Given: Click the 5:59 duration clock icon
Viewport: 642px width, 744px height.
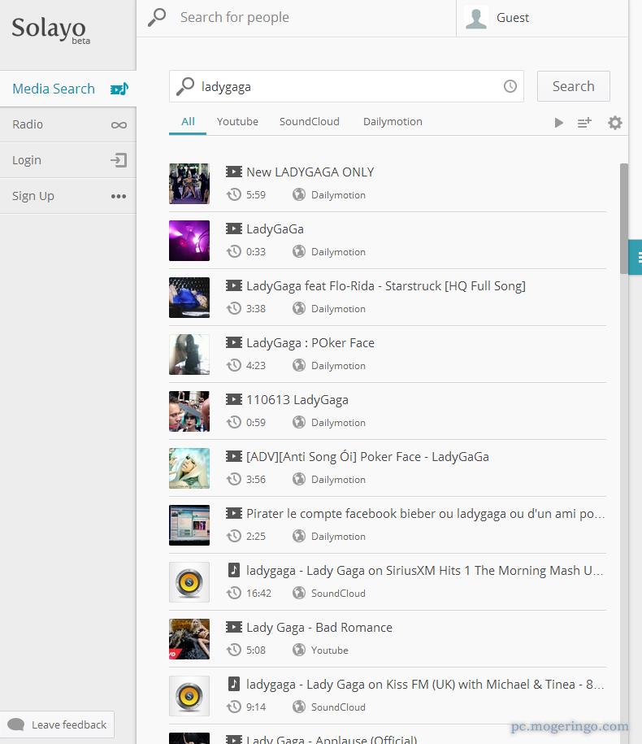Looking at the screenshot, I should (x=234, y=194).
